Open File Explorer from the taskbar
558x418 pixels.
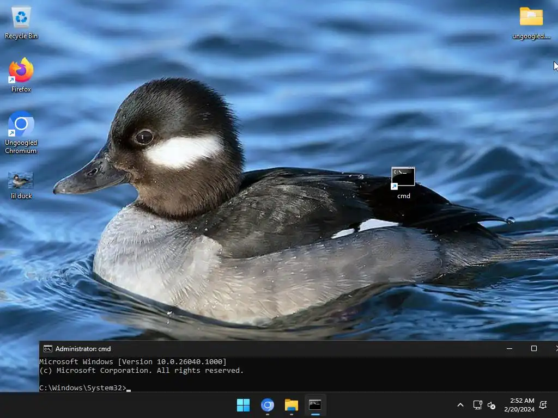point(291,405)
